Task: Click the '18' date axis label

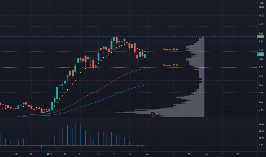Action: coord(130,154)
